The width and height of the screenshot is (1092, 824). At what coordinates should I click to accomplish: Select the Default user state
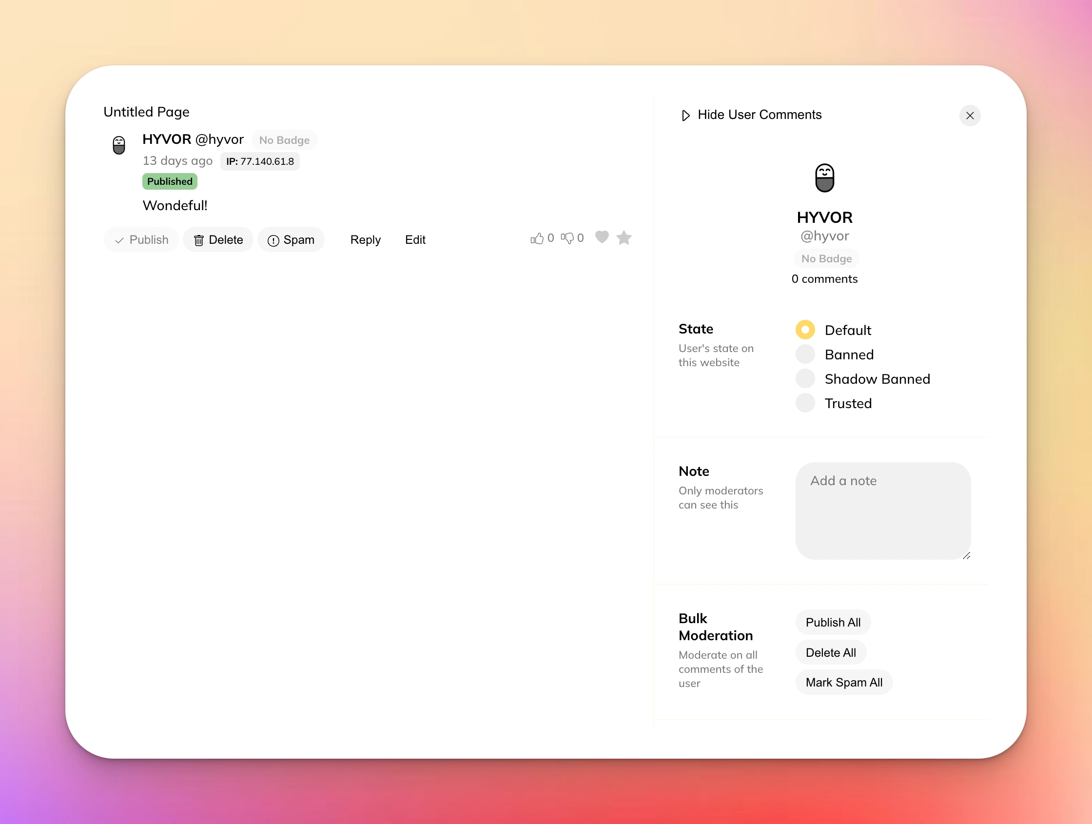[x=805, y=330]
